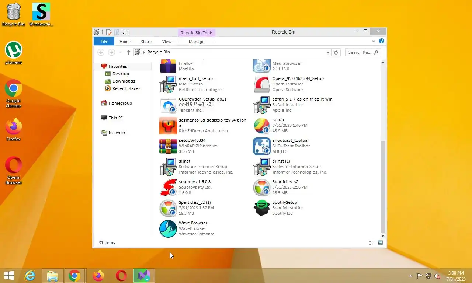Open the Home ribbon tab
The width and height of the screenshot is (472, 283).
tap(125, 42)
